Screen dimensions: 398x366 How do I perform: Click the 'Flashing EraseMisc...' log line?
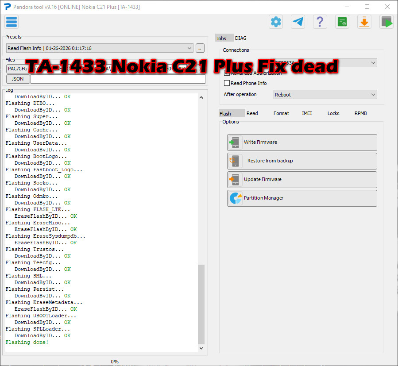click(x=38, y=223)
